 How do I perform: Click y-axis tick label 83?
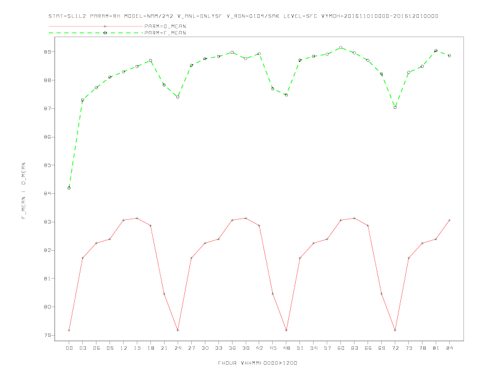point(47,222)
